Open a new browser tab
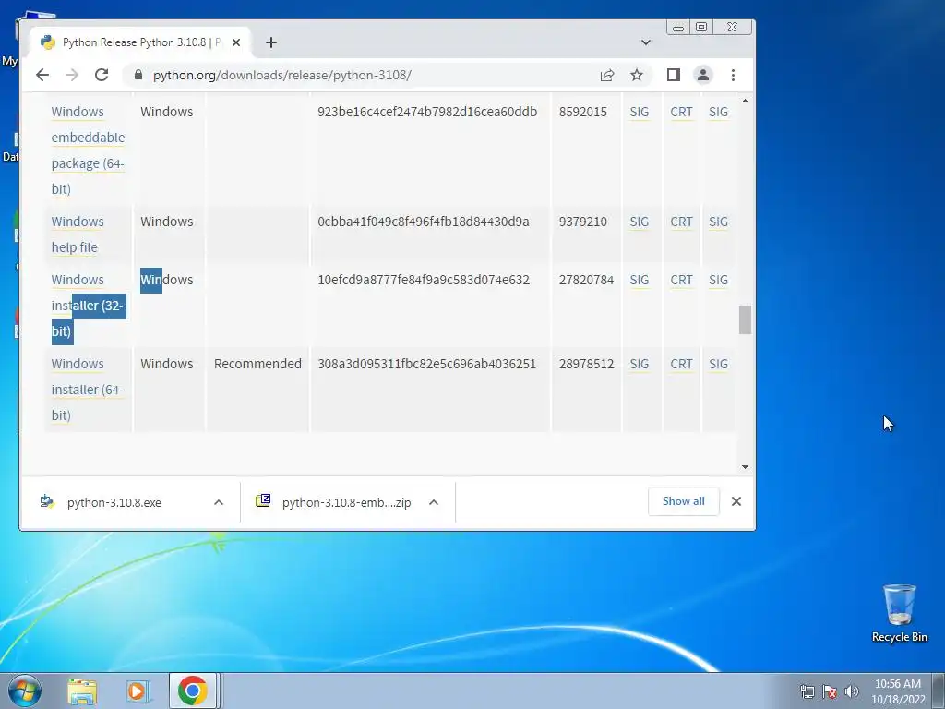 click(271, 42)
